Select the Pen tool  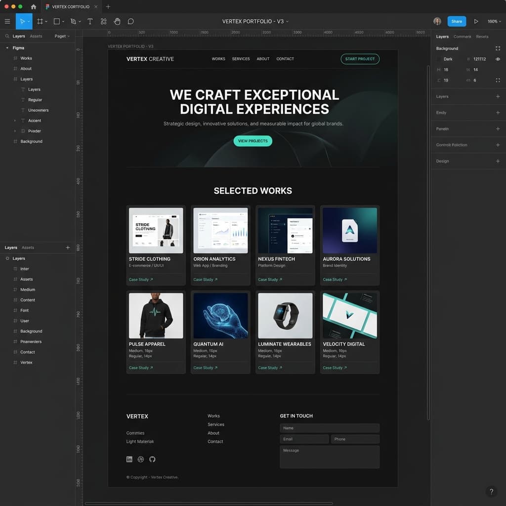73,21
